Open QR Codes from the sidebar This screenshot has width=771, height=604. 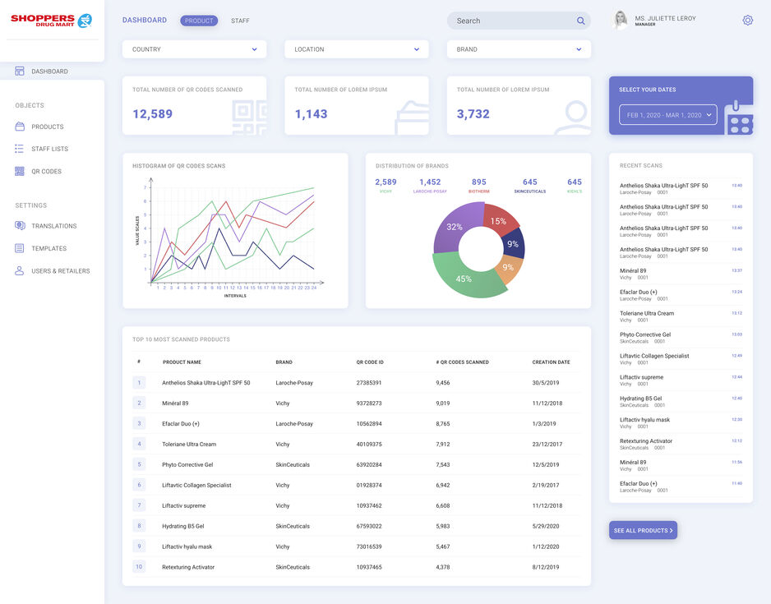47,172
